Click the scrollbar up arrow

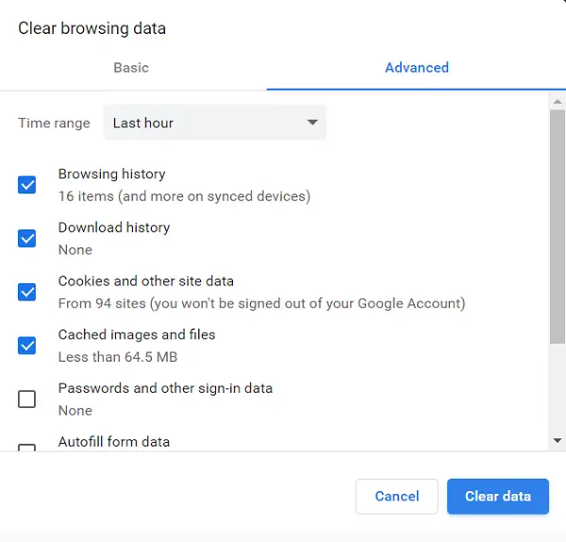(558, 102)
